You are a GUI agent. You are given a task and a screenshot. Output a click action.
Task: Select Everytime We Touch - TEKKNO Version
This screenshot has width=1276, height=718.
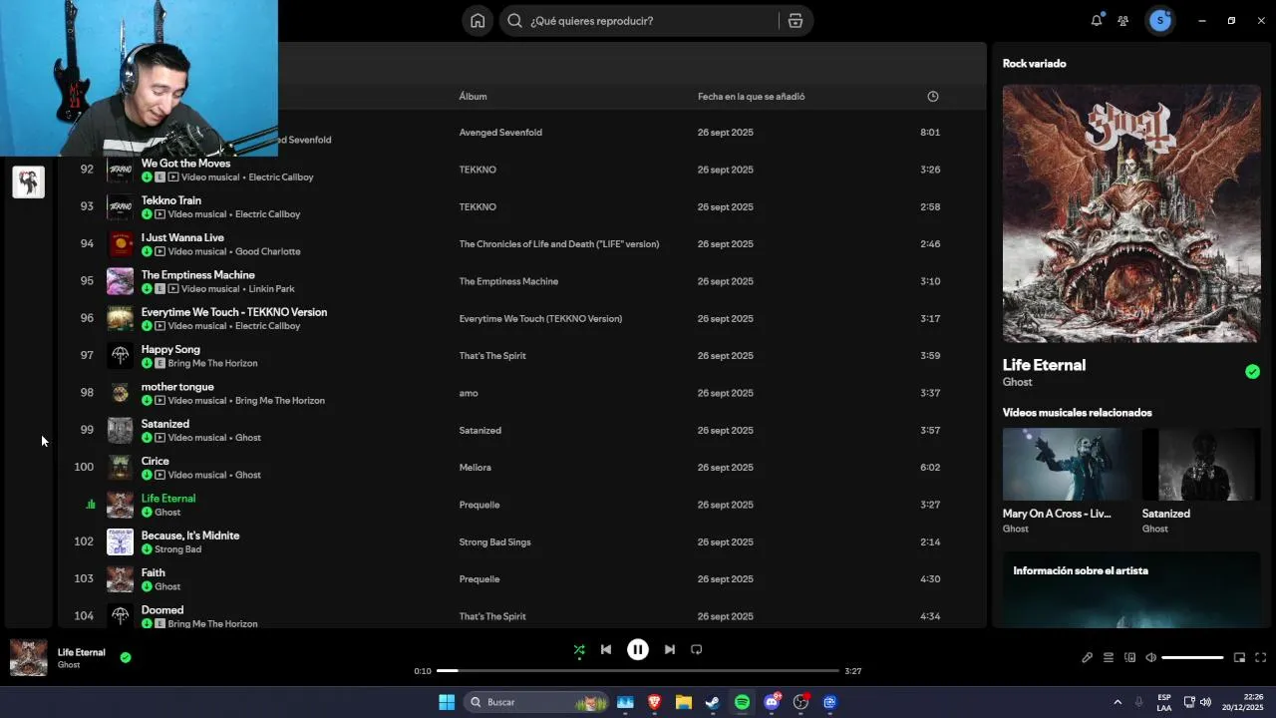[234, 312]
